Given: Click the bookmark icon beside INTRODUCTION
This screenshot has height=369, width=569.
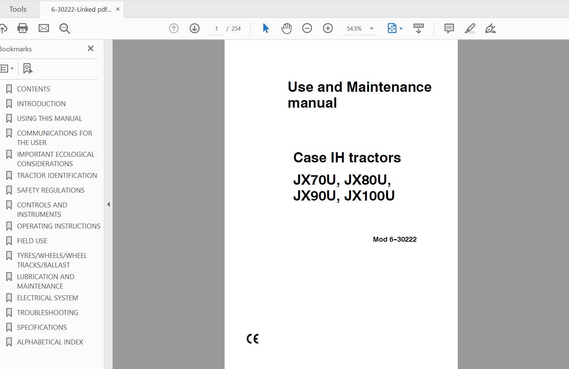Looking at the screenshot, I should [9, 104].
